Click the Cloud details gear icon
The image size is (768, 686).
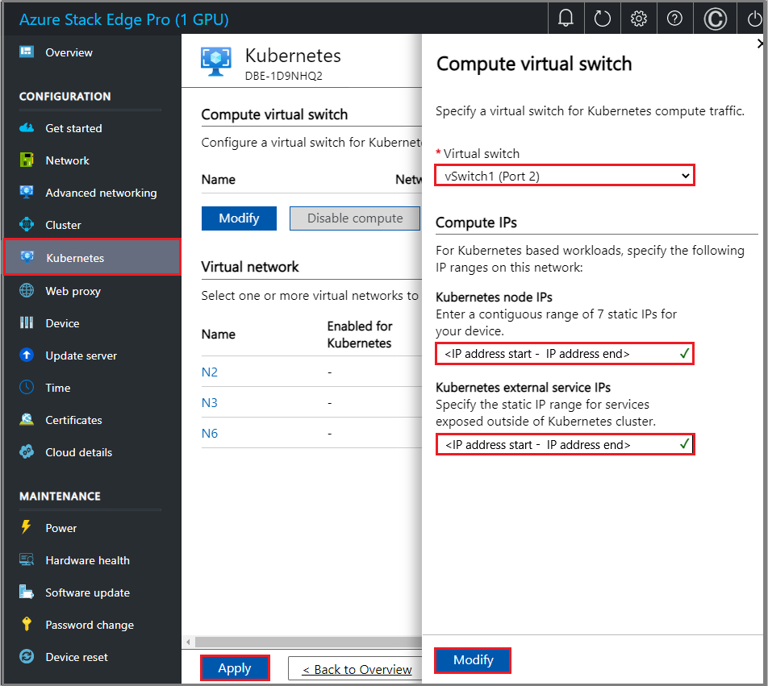click(x=27, y=451)
